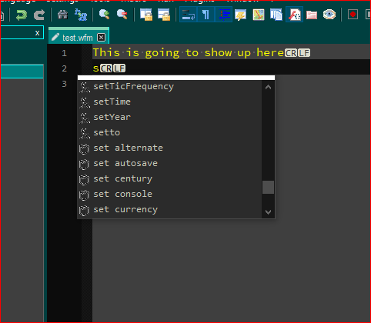Click the autocomplete list scroll-up arrow
The height and width of the screenshot is (323, 371).
[268, 87]
